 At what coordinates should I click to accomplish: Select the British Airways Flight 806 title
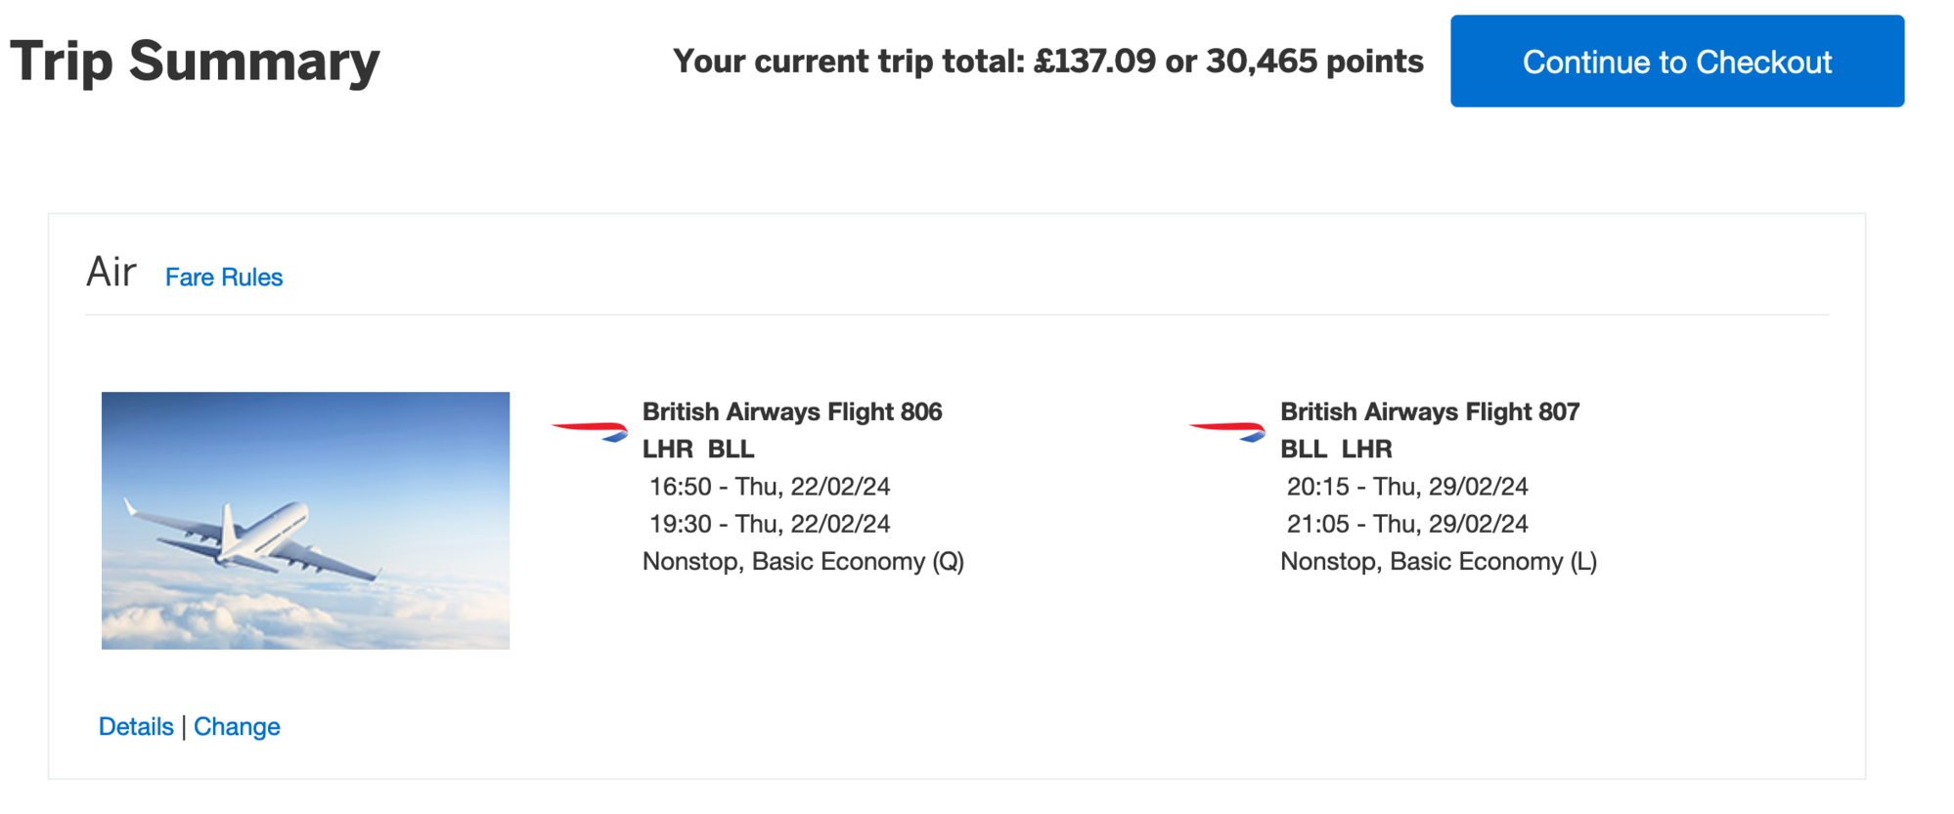[792, 412]
